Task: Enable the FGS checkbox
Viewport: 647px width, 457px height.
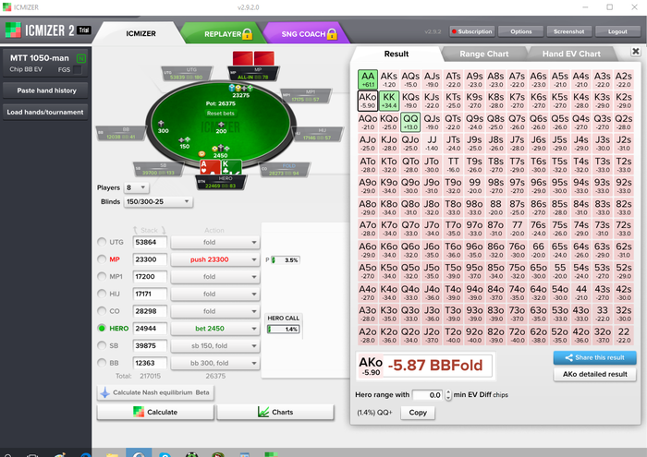Action: click(77, 69)
